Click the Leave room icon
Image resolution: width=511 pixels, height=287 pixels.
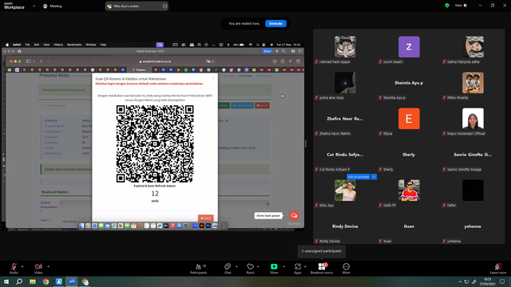pos(498,266)
